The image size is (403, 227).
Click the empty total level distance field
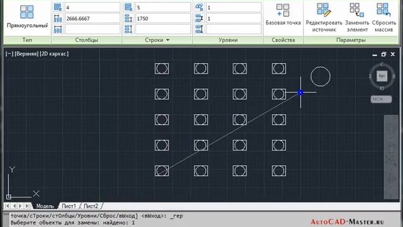pos(234,29)
